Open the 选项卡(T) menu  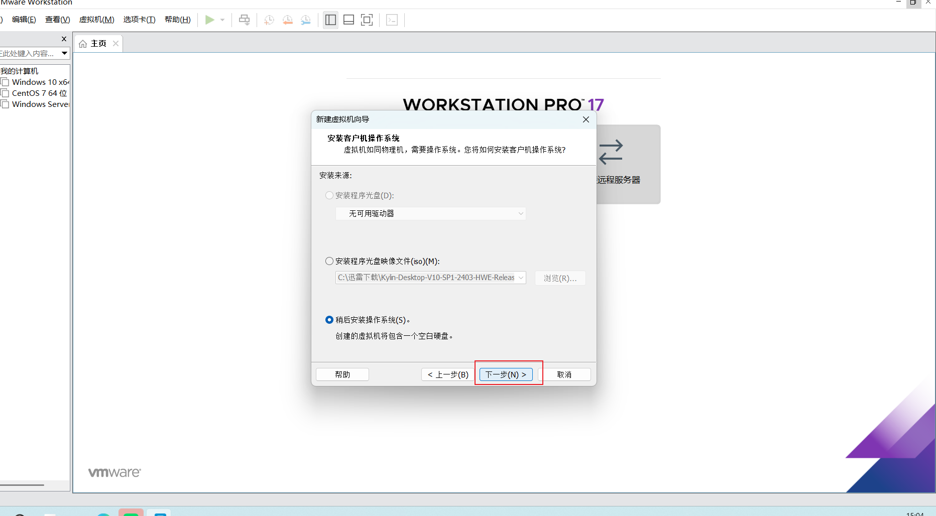(x=140, y=20)
